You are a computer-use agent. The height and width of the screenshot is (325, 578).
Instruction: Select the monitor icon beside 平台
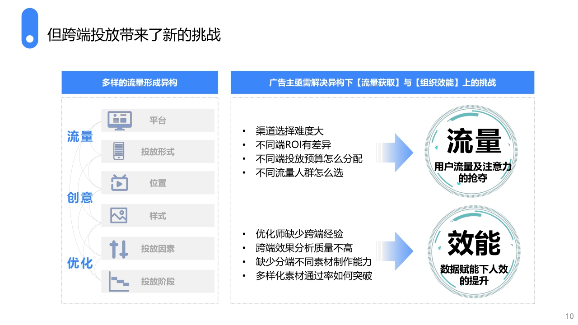pos(119,120)
